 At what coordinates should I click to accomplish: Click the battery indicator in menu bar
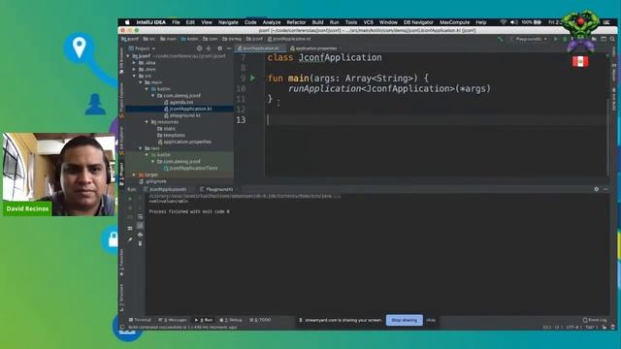pyautogui.click(x=532, y=22)
